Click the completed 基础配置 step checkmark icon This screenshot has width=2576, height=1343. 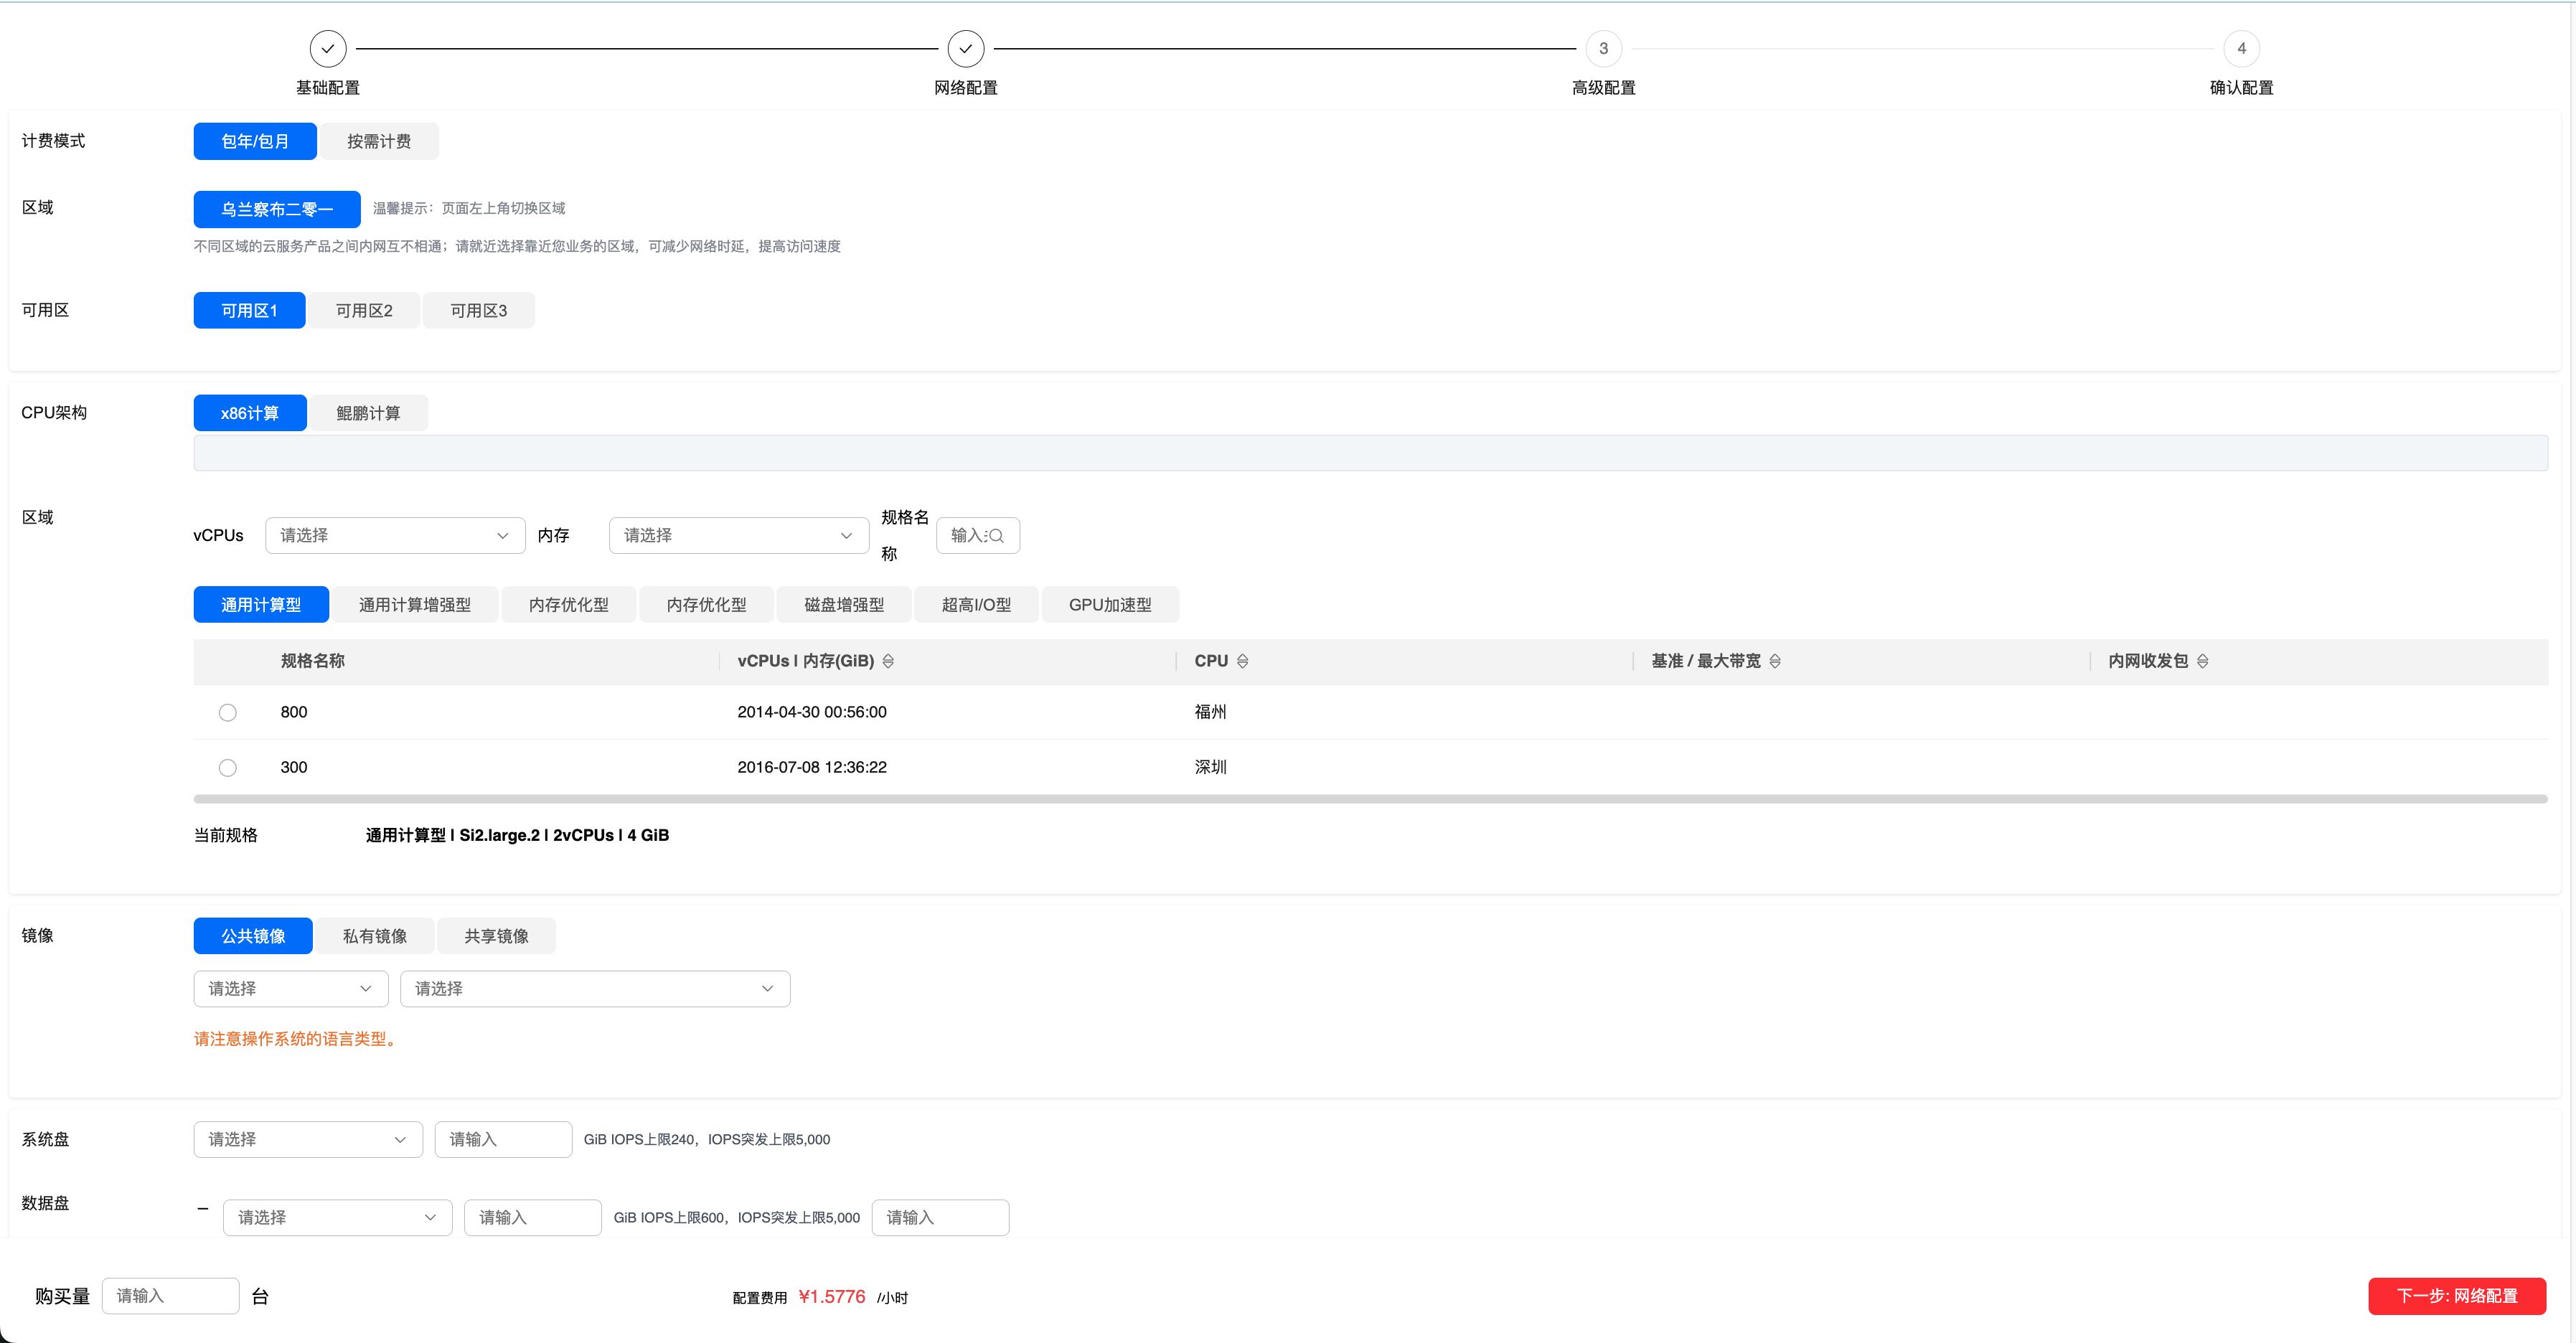(x=328, y=48)
